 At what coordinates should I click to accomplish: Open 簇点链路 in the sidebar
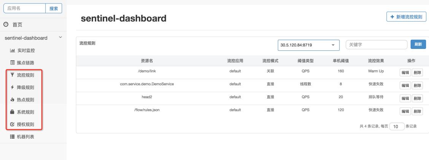point(26,63)
